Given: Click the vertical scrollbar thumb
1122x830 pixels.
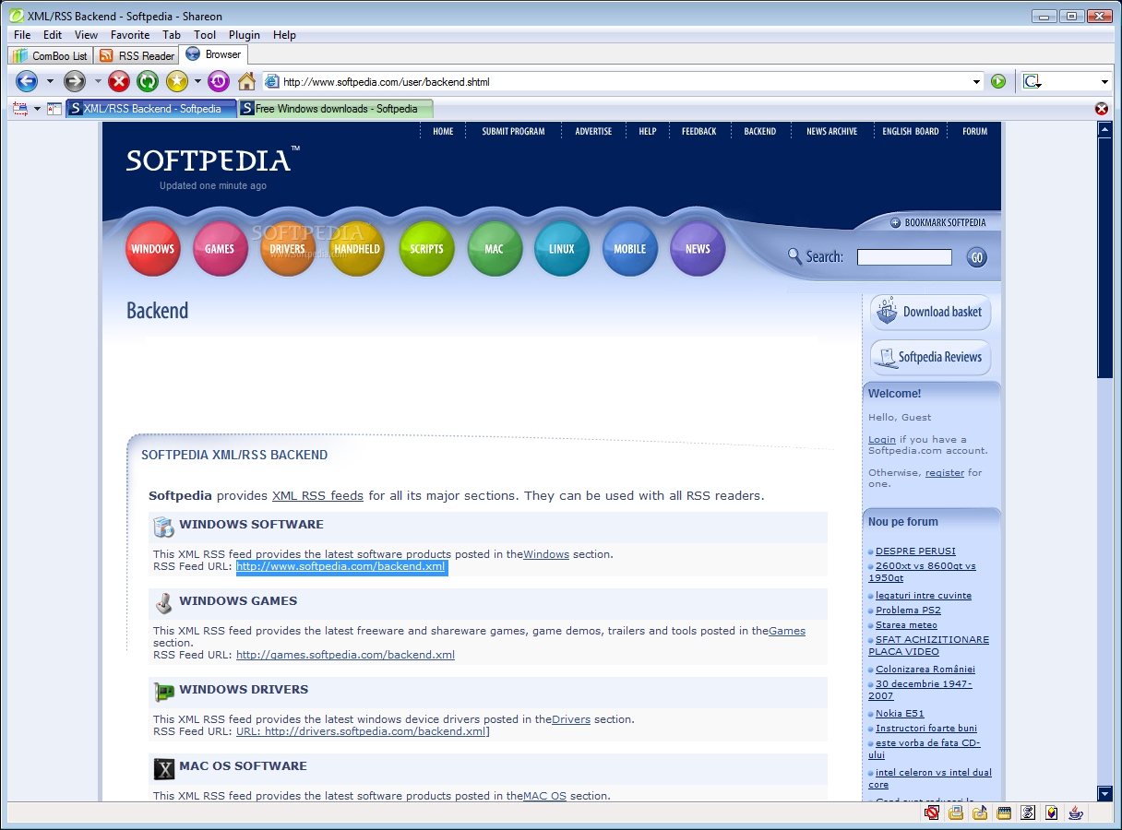Looking at the screenshot, I should click(1105, 257).
